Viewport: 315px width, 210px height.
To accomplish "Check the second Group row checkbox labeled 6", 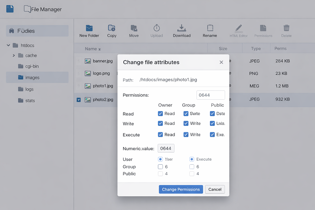I will (192, 167).
